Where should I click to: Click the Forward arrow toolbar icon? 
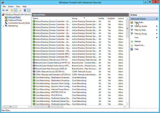click(7, 10)
